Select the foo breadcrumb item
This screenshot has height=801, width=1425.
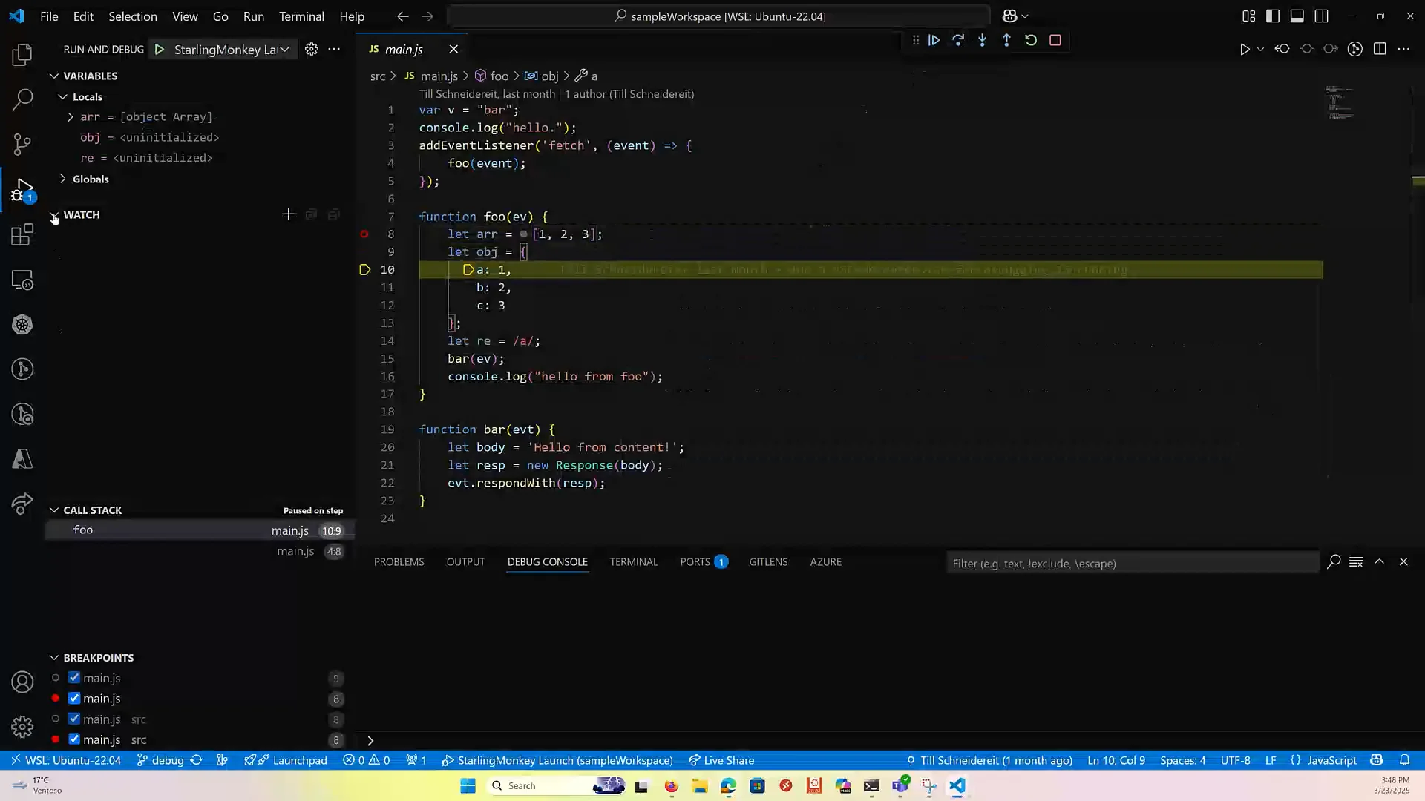(499, 76)
